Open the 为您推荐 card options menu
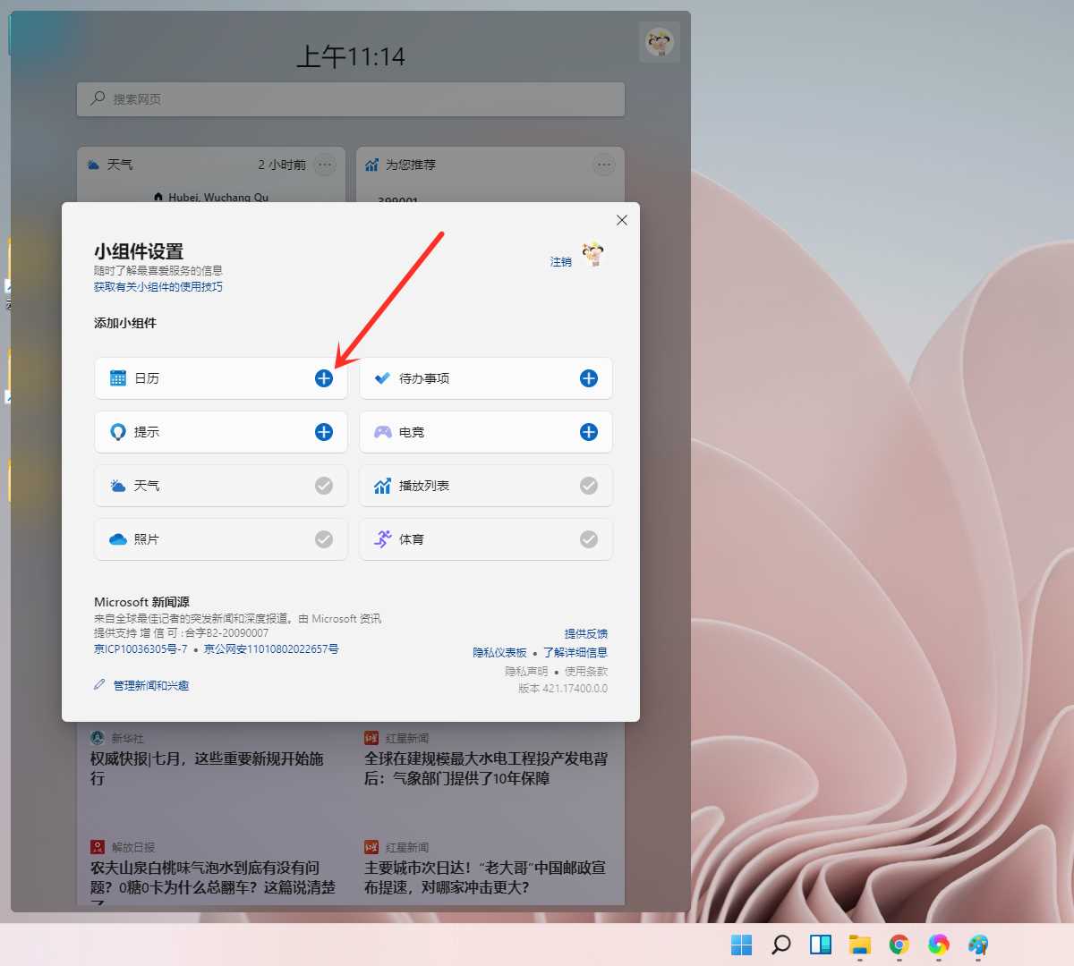 [x=604, y=165]
